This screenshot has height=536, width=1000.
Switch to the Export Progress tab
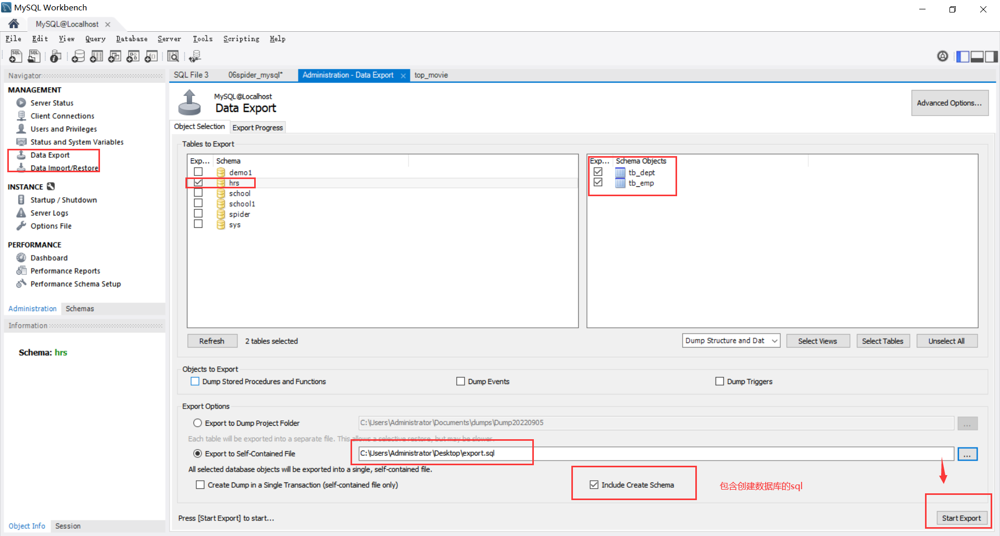point(258,127)
